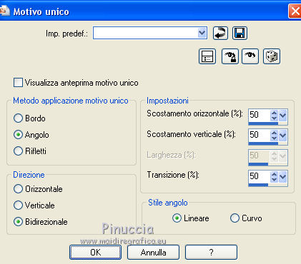Randomize parameters with the dice icon
This screenshot has width=301, height=264.
272,56
